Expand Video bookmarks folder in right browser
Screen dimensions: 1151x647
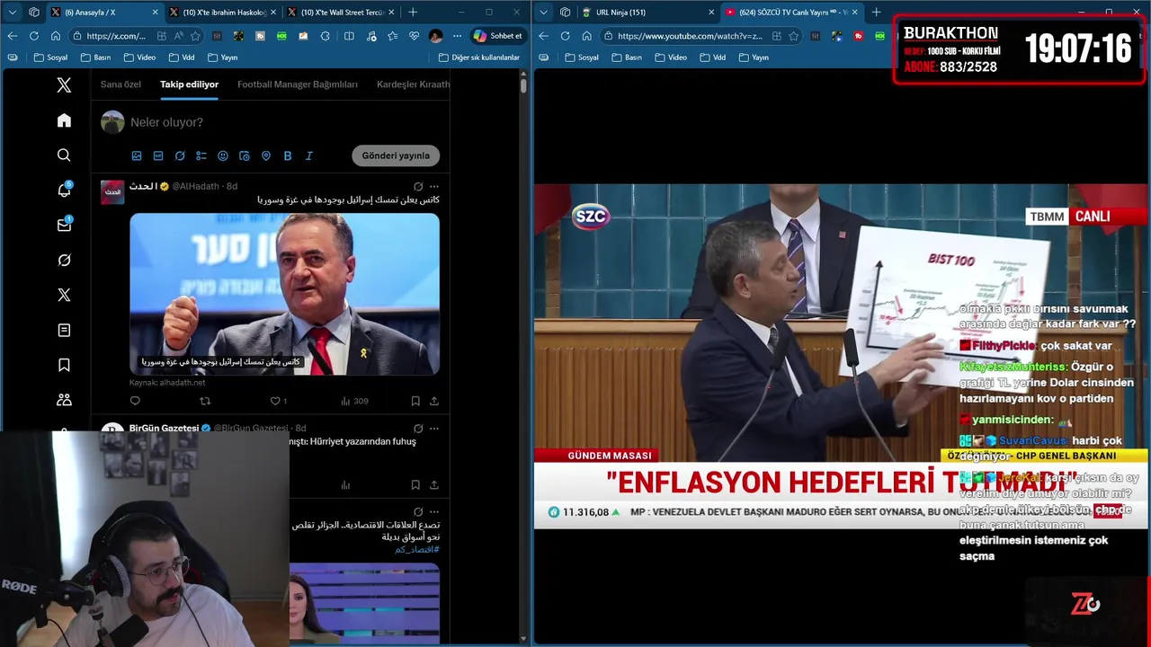[671, 58]
